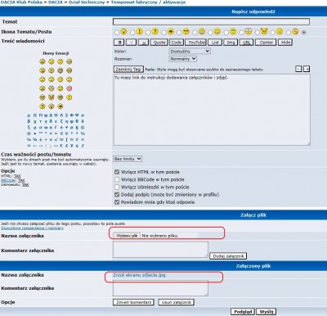Click into the Temat subject field

click(x=211, y=22)
